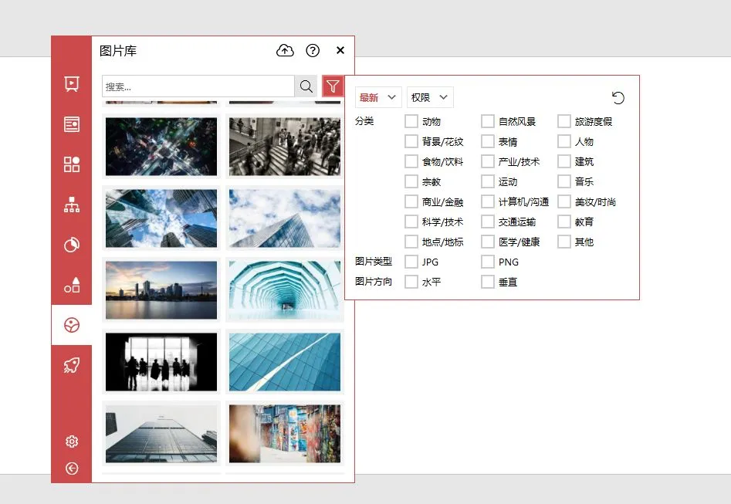The height and width of the screenshot is (504, 731).
Task: Enable the 运动 checkbox
Action: [488, 181]
